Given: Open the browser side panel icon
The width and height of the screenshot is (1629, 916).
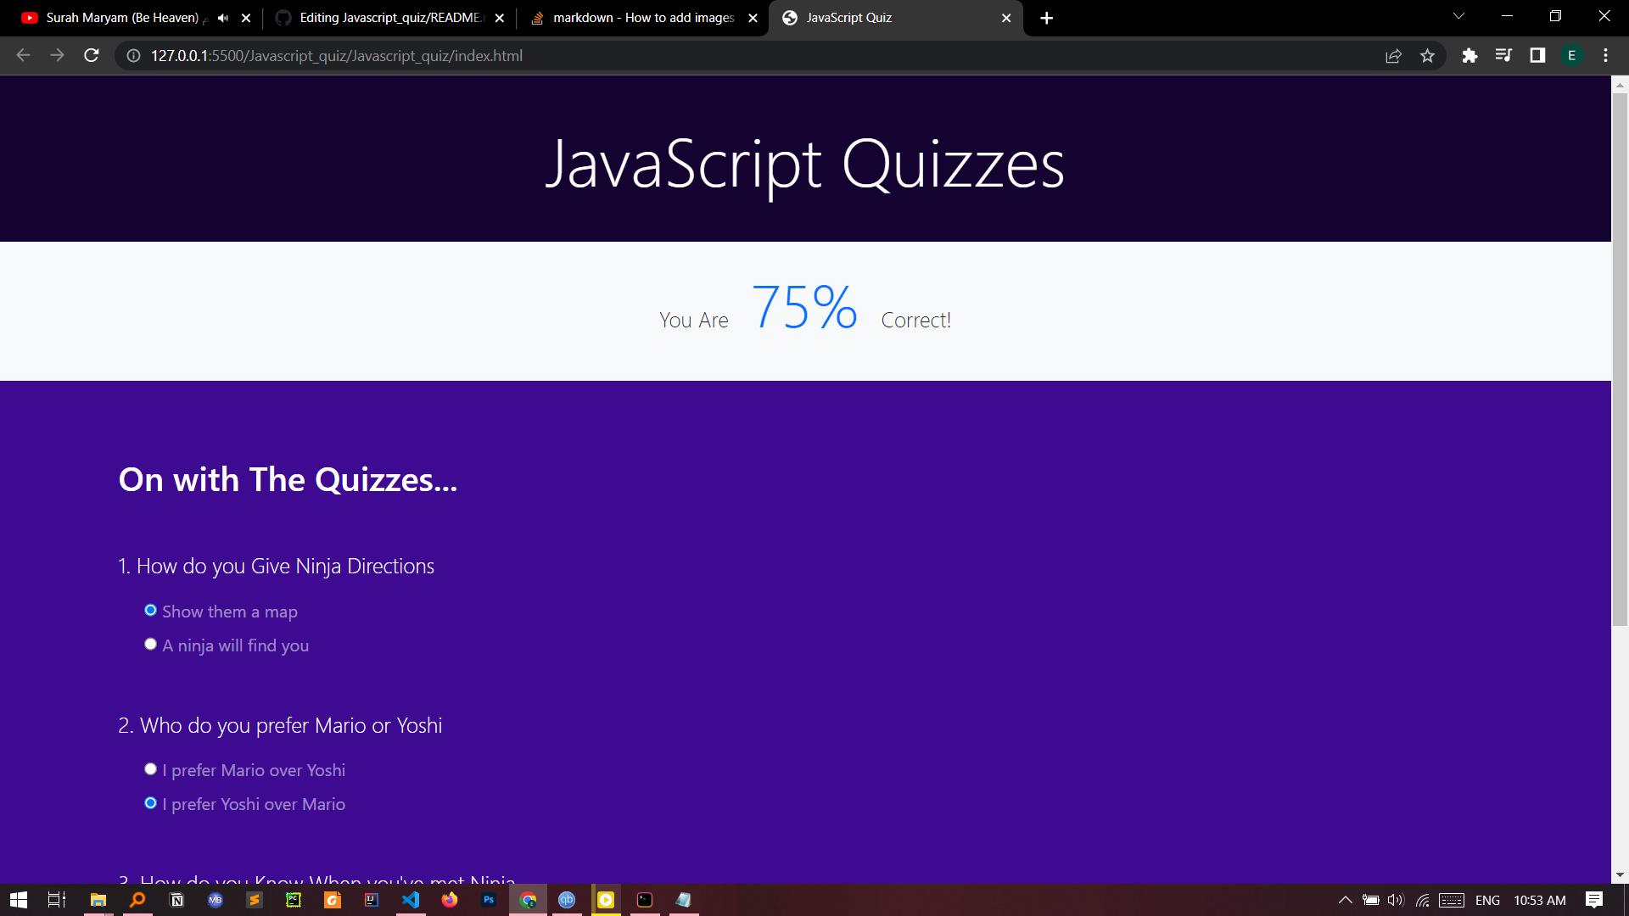Looking at the screenshot, I should 1537,55.
